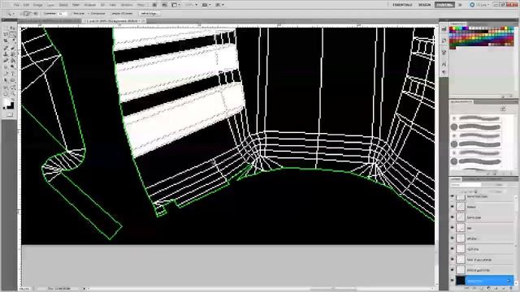Open the collapsed Paragraph panel icon
This screenshot has height=292, width=520.
click(x=444, y=72)
